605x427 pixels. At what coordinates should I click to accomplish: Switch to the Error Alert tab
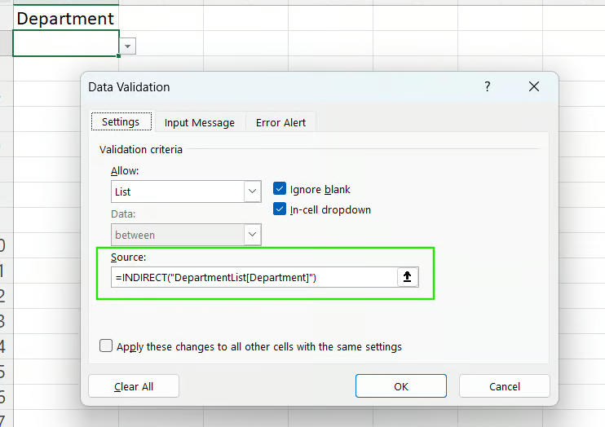tap(280, 123)
